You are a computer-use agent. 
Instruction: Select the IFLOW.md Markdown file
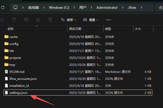click(x=17, y=72)
